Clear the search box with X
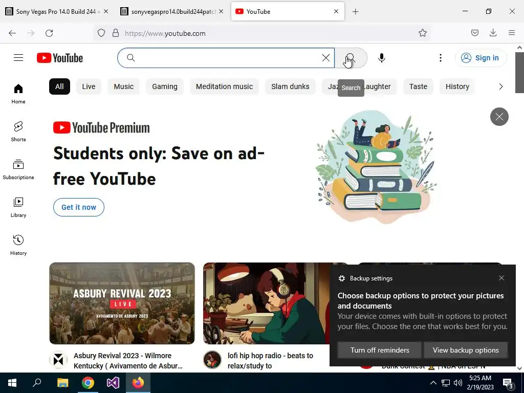Screen dimensions: 524x393 [x=326, y=58]
